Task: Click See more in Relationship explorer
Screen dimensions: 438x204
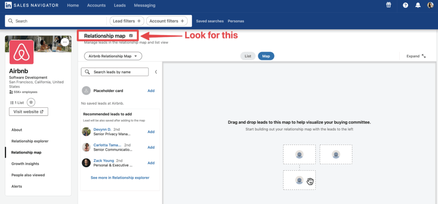Action: click(x=120, y=177)
